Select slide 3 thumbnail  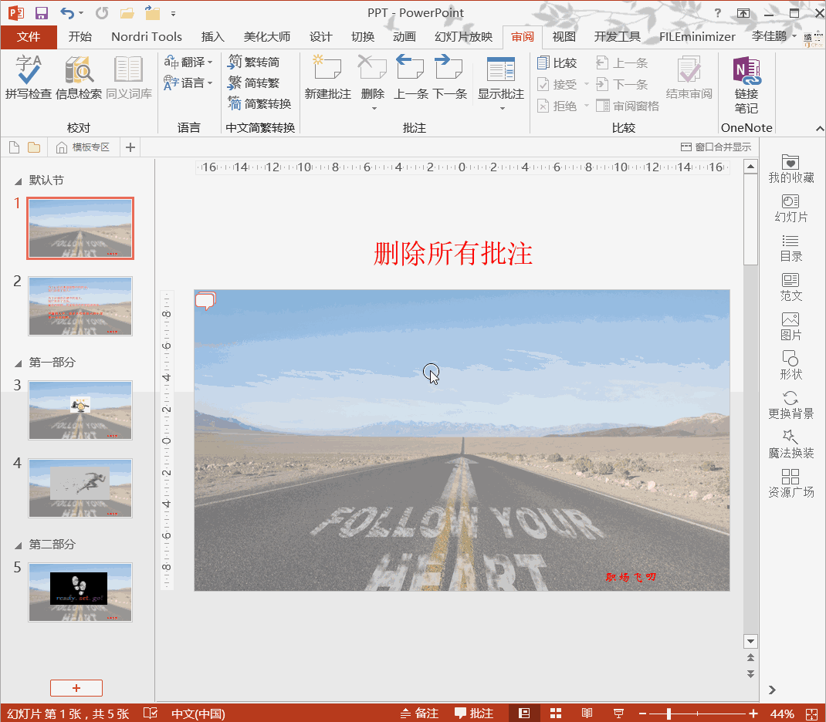coord(80,410)
